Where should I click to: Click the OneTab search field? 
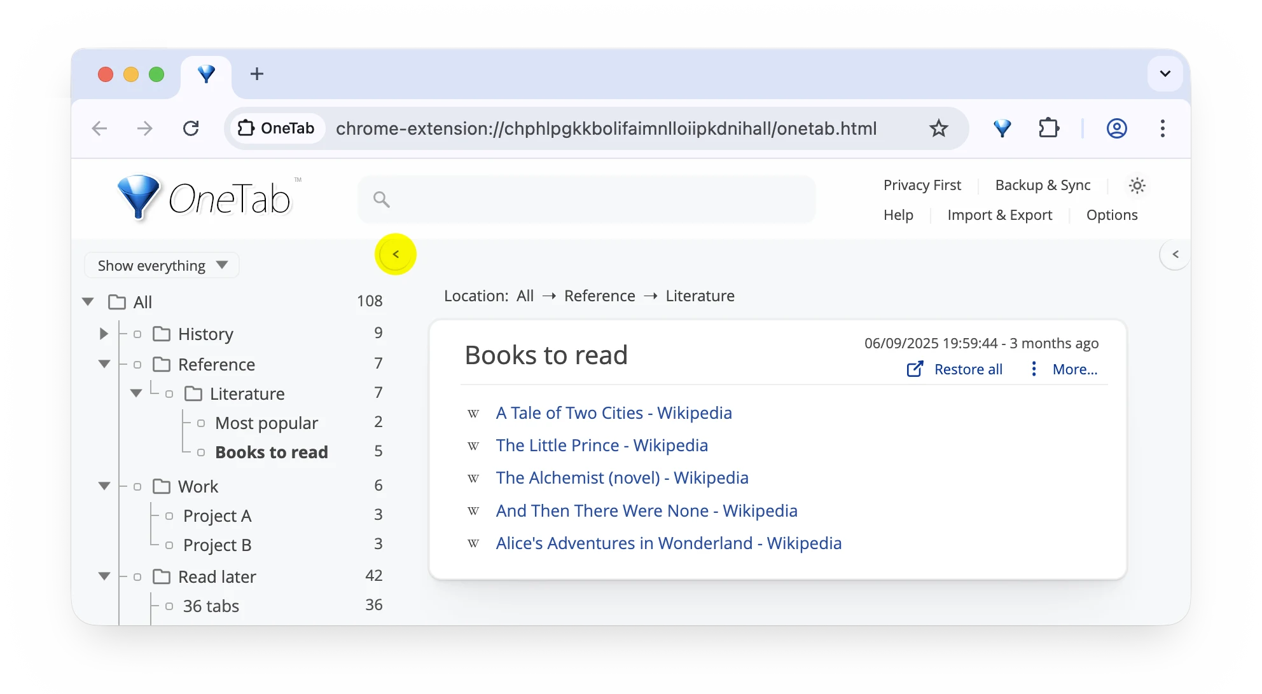[x=585, y=200]
